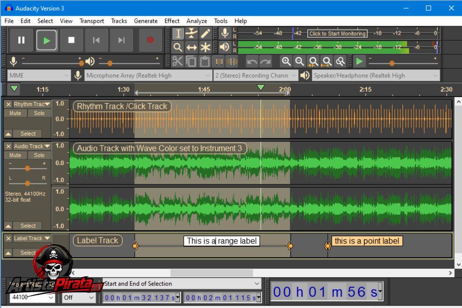Activate the Zoom tool (magnifier)
The width and height of the screenshot is (462, 308).
pos(178,47)
